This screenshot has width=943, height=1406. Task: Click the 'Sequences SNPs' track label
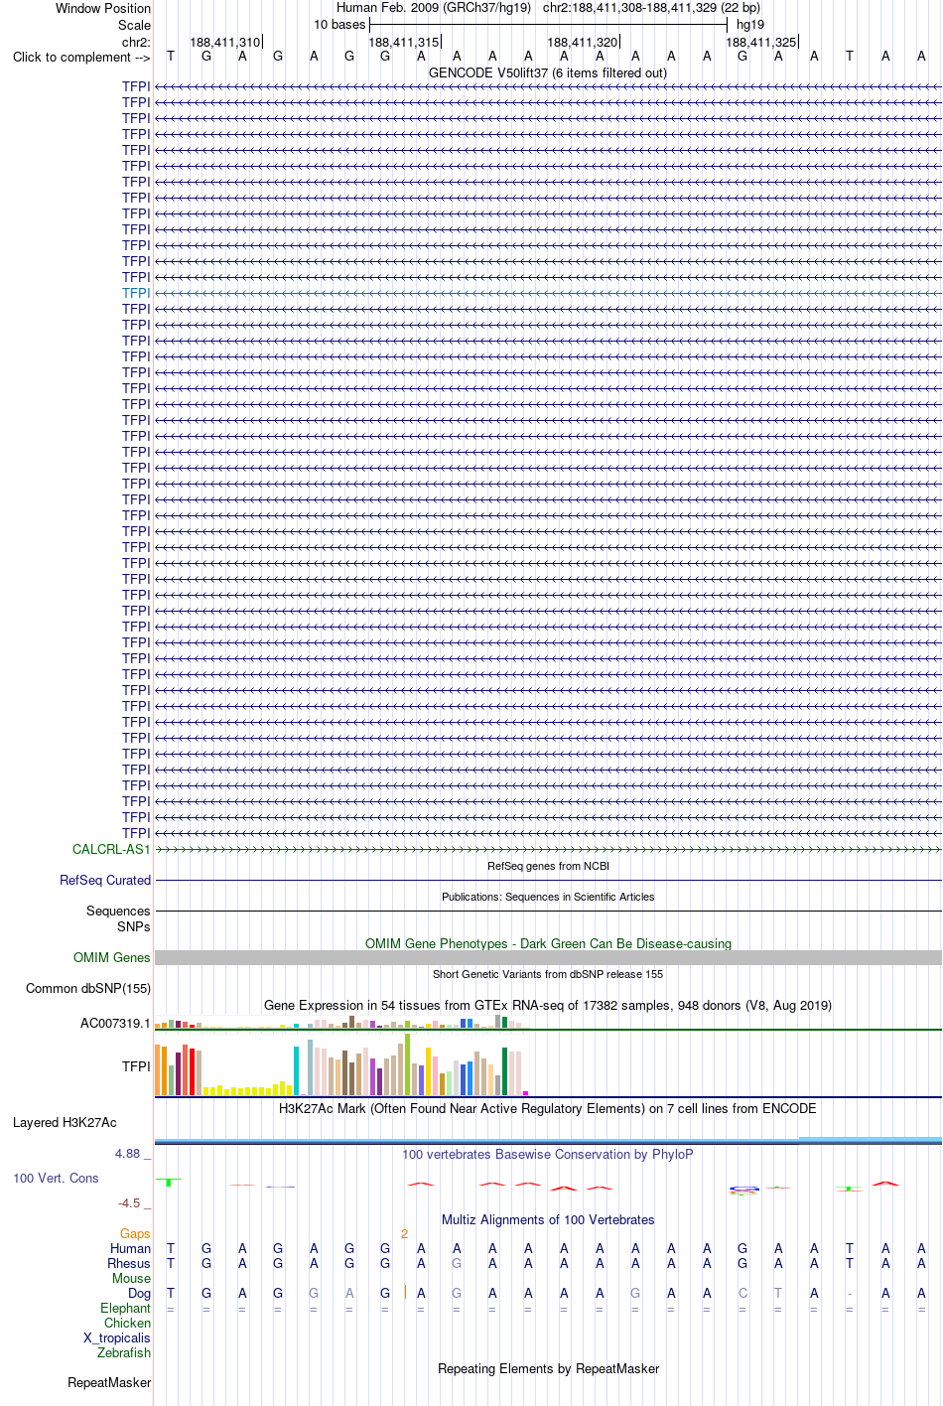(x=118, y=918)
